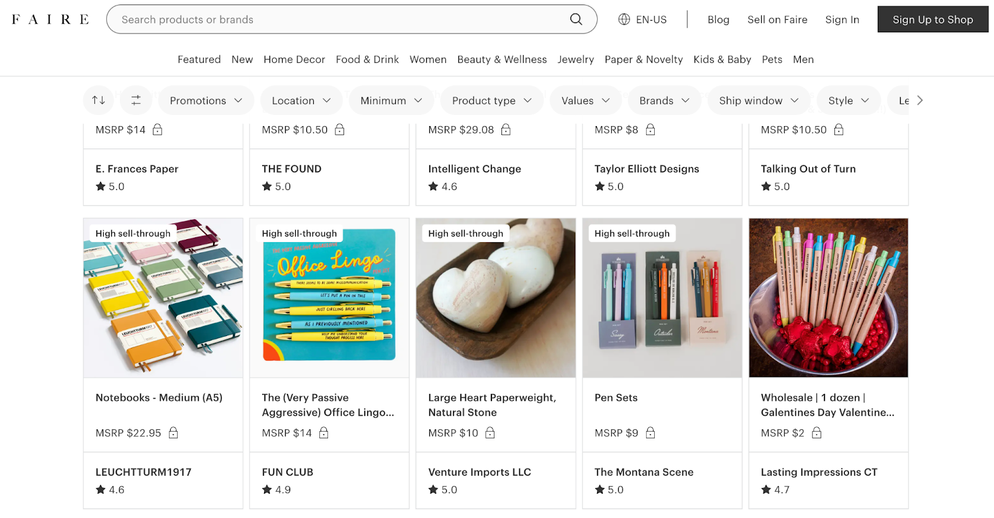
Task: Click lock icon beside MSRP $10
Action: pos(490,432)
